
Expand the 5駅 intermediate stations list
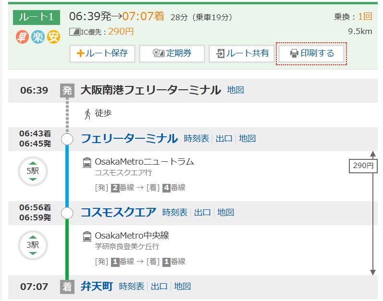[x=33, y=171]
